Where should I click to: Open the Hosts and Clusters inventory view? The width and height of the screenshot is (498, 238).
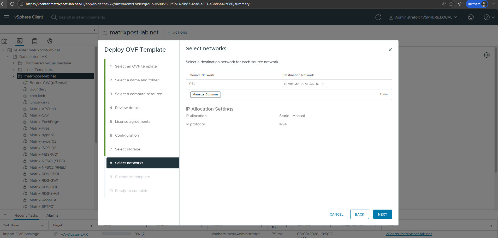[x=4, y=41]
